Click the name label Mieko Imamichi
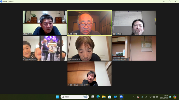 74,59
